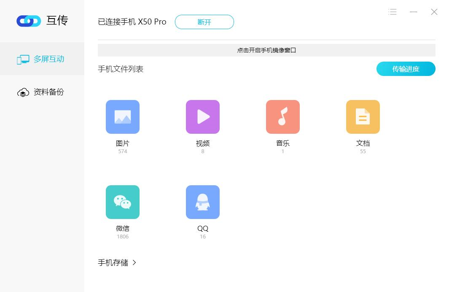Open the 视频 video folder icon
Image resolution: width=449 pixels, height=292 pixels.
coord(203,116)
